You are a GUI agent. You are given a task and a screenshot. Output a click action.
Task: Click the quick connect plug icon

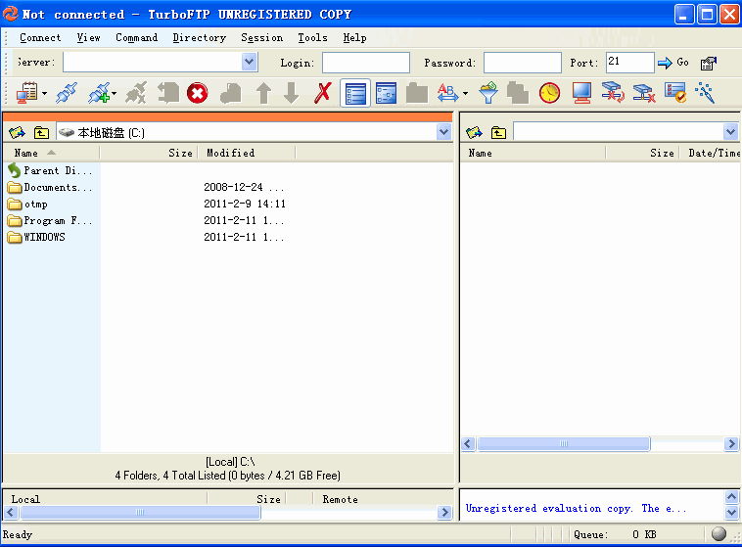67,93
